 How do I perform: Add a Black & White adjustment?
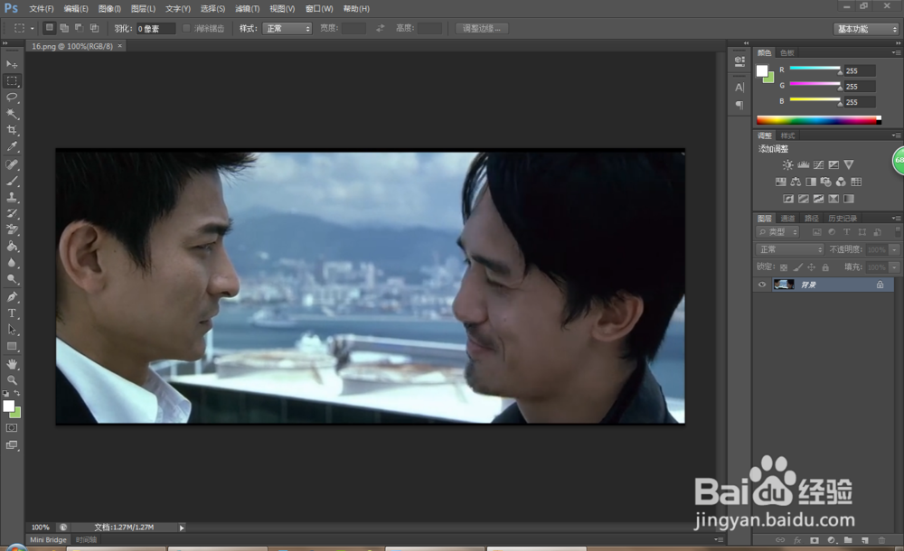click(x=811, y=182)
